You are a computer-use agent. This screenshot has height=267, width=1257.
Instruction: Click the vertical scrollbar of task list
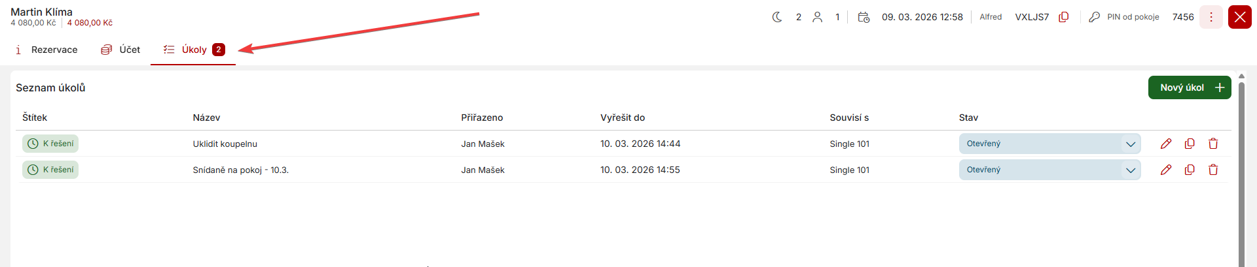[x=1241, y=170]
